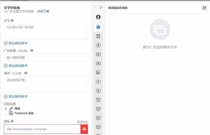Select the Facebook 活动 radio option
This screenshot has width=210, height=135.
pyautogui.click(x=6, y=113)
